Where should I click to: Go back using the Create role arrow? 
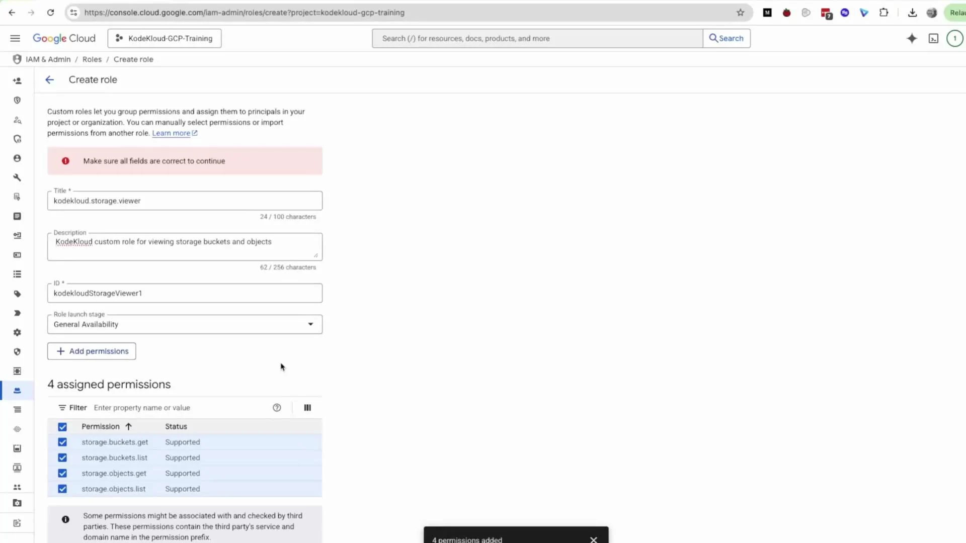click(49, 79)
